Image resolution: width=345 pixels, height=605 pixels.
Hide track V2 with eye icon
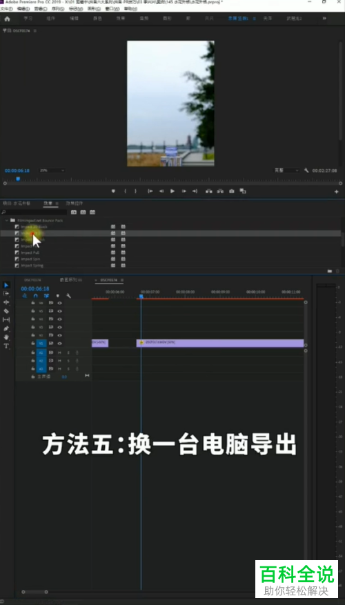59,335
